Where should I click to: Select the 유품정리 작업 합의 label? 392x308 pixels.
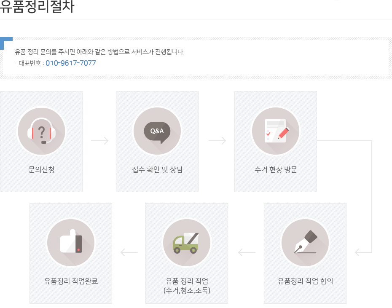pyautogui.click(x=305, y=281)
